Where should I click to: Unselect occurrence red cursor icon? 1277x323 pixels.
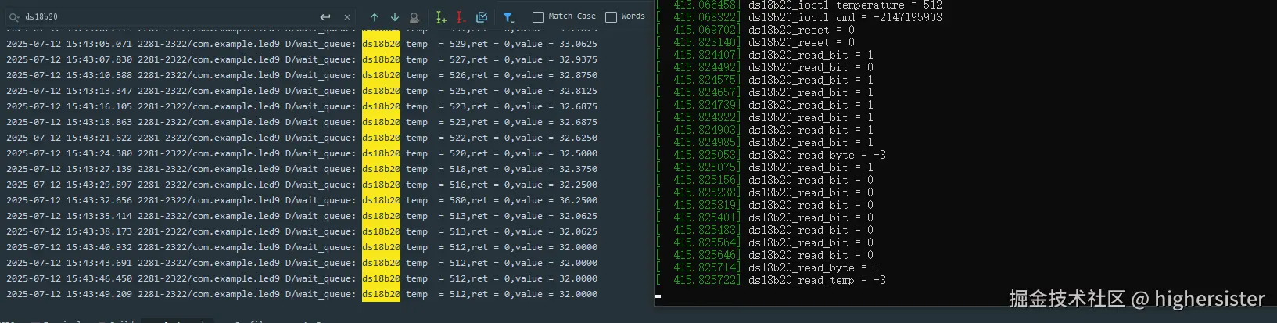pyautogui.click(x=461, y=16)
